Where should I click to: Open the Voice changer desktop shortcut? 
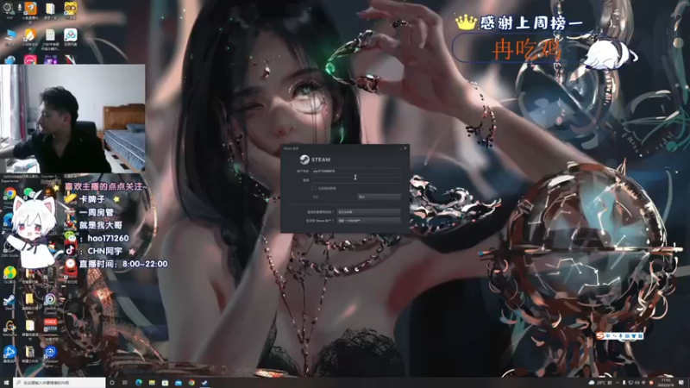coord(50,326)
